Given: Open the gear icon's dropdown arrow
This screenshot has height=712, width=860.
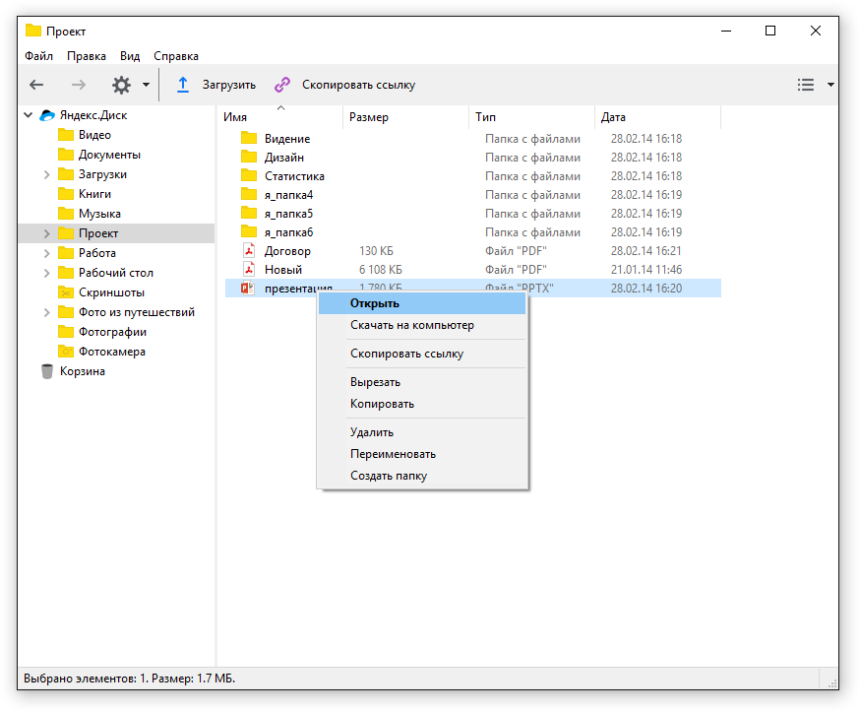Looking at the screenshot, I should pos(146,85).
